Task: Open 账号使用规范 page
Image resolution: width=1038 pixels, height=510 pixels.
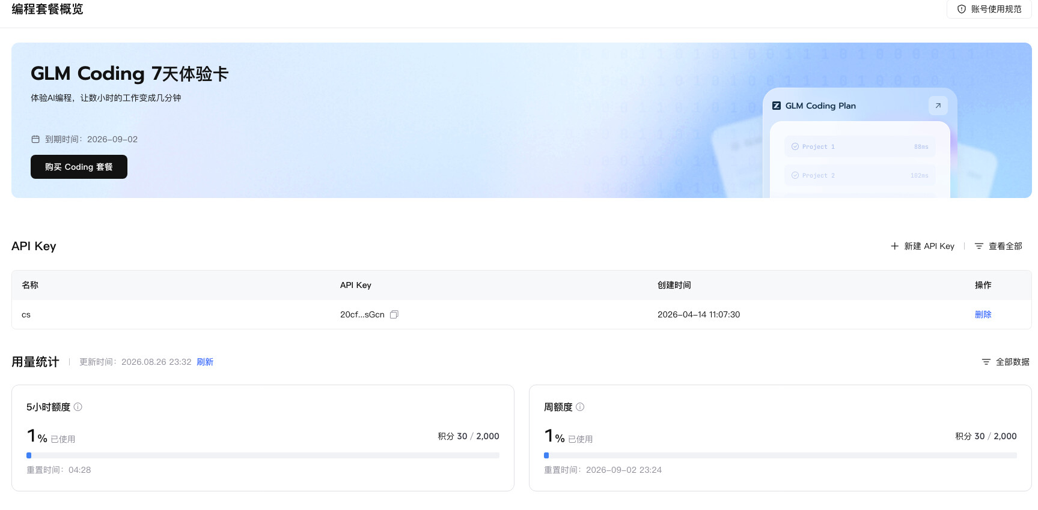Action: [x=990, y=9]
